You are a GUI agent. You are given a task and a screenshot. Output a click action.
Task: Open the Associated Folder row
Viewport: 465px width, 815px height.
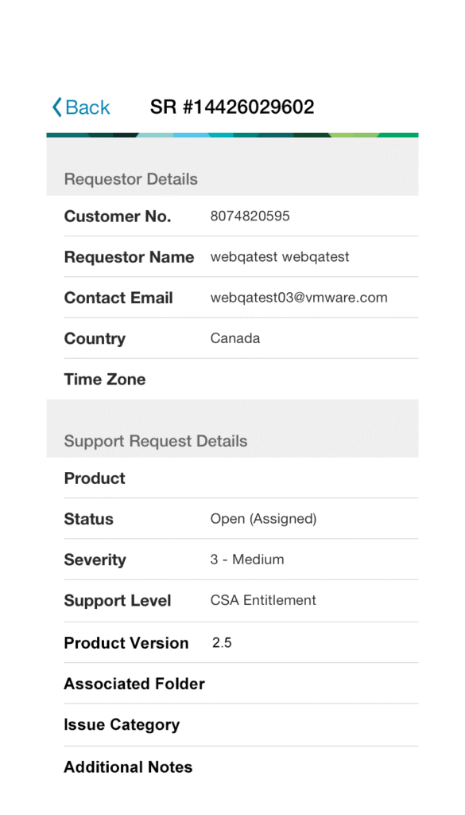(232, 684)
